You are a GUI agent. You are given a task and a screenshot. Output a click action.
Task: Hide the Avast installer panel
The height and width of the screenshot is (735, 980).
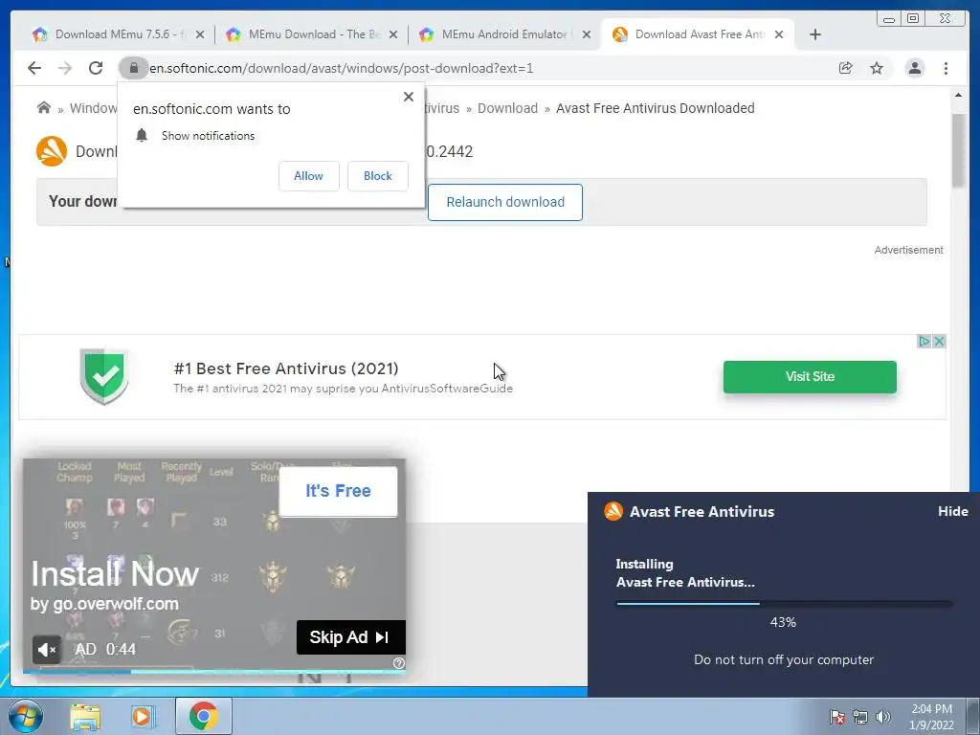(952, 511)
